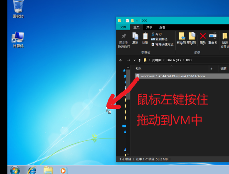This screenshot has width=229, height=174.
Task: Select windows6.1-kb4474419-v3-x64 file
Action: pyautogui.click(x=182, y=76)
